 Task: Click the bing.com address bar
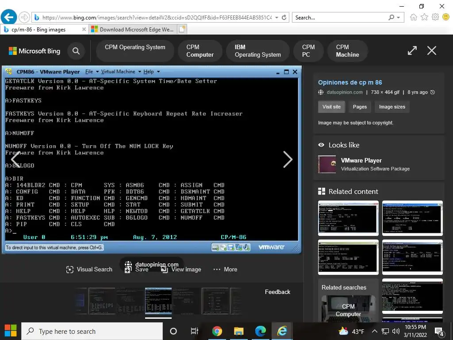pos(156,18)
